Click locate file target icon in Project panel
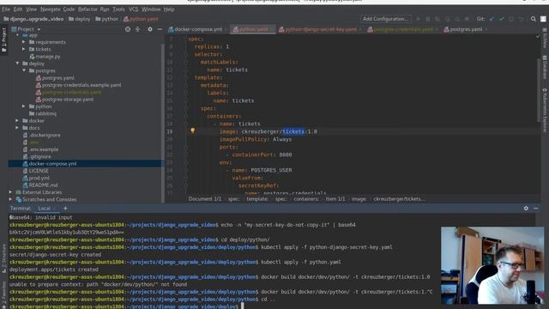This screenshot has width=549, height=309. point(128,29)
